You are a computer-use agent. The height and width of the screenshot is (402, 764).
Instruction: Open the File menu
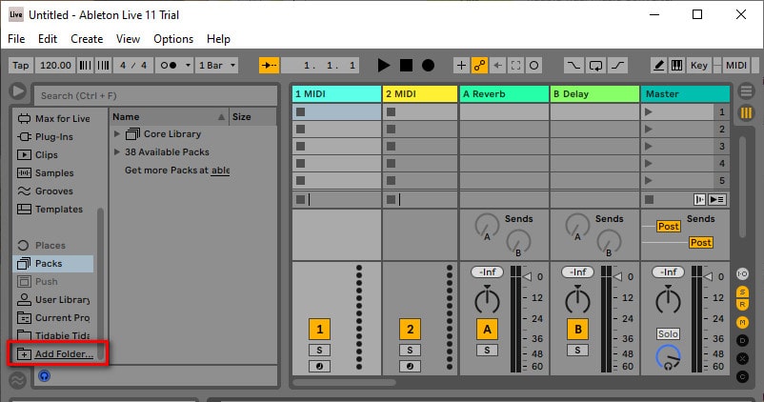pos(16,39)
